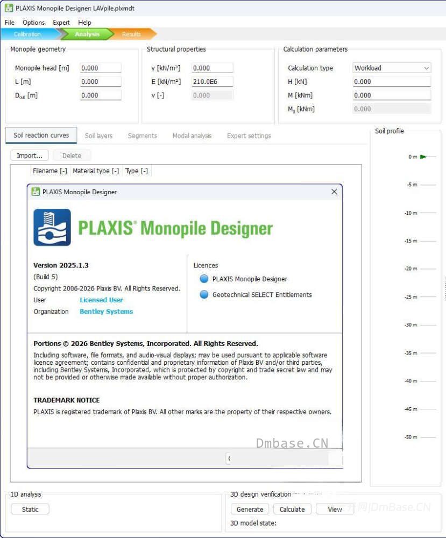
Task: Switch to the Calibration mode step
Action: [x=27, y=34]
